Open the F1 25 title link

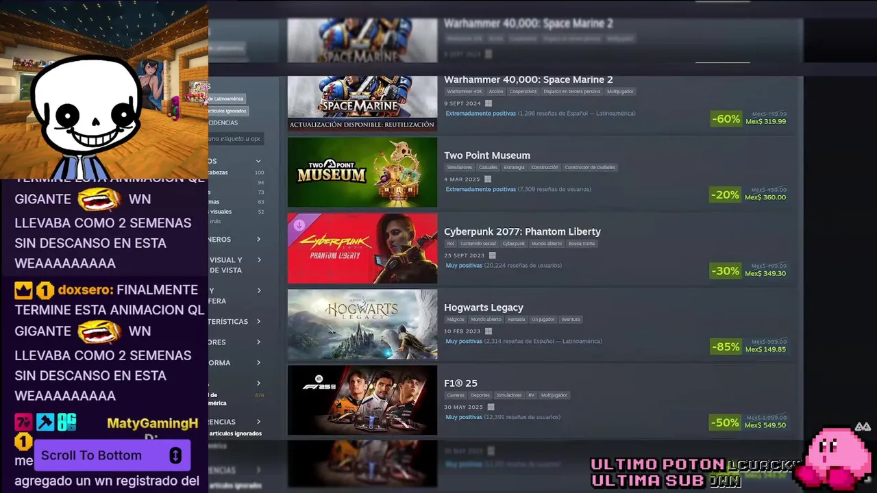coord(460,383)
